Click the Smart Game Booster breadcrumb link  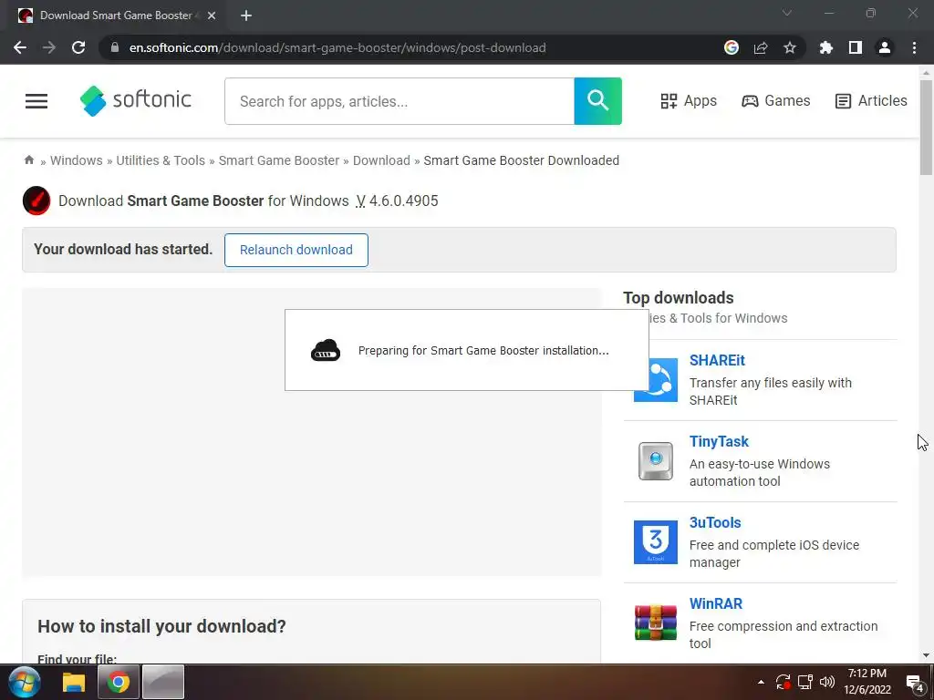(279, 160)
